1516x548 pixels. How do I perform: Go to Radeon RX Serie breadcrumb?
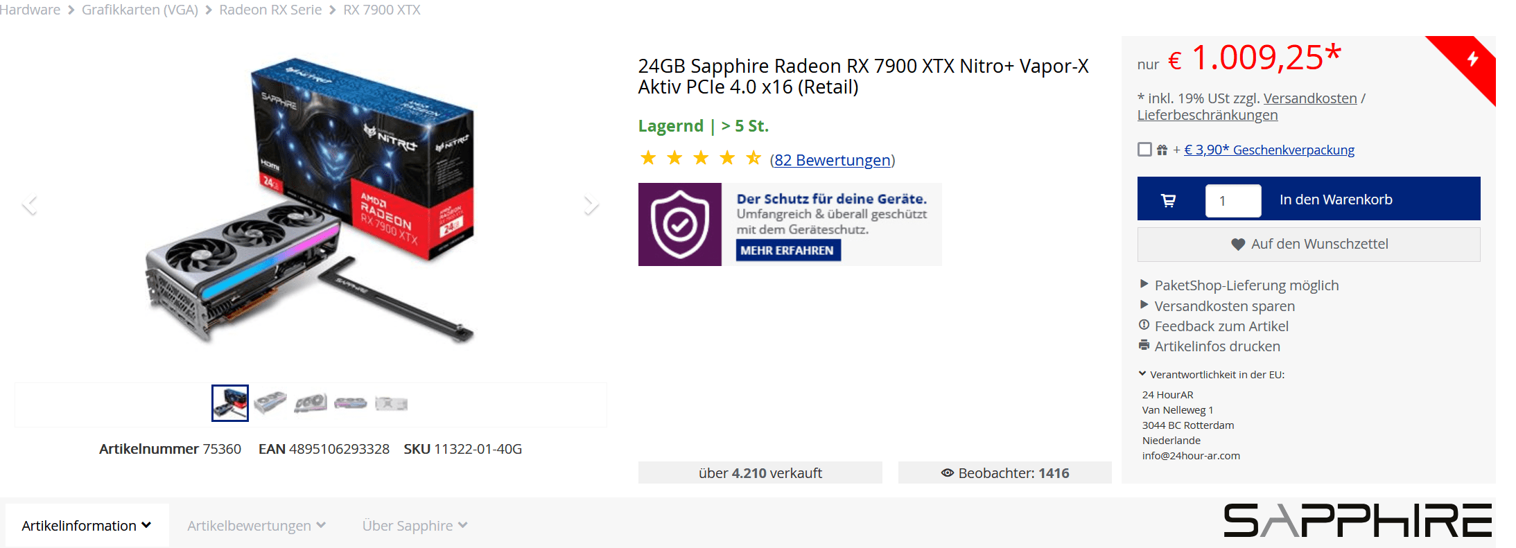pos(270,10)
